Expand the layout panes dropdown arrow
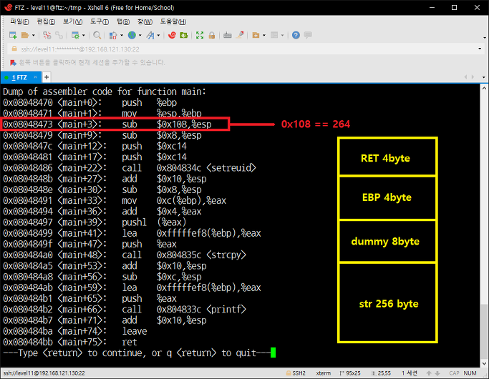This screenshot has height=379, width=489. (283, 36)
